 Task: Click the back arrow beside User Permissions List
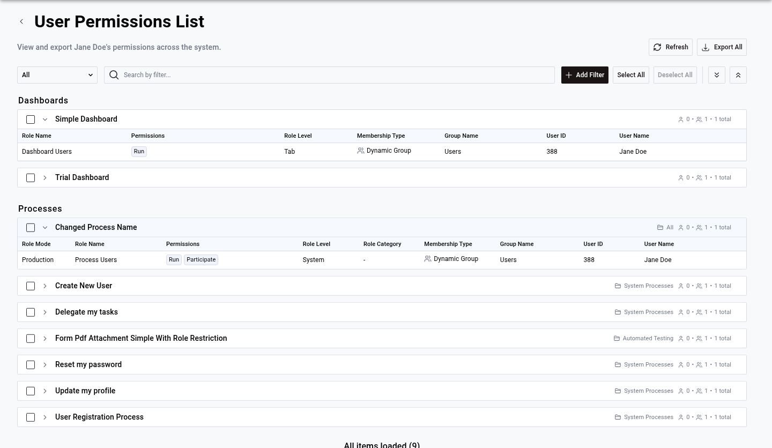tap(21, 21)
